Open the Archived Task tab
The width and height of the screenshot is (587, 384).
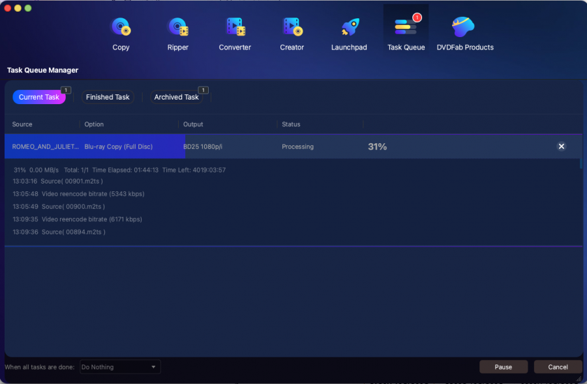point(176,97)
